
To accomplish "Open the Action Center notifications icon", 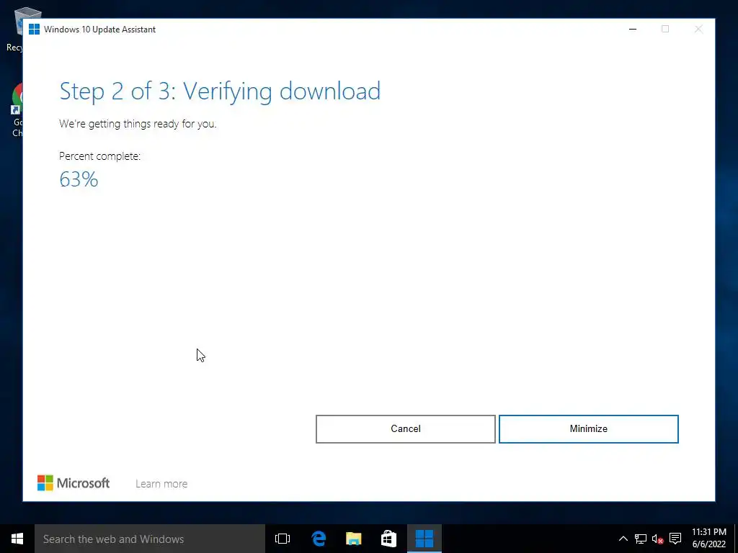I will [x=675, y=539].
